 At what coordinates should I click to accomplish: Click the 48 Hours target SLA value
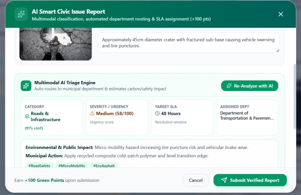click(x=171, y=114)
